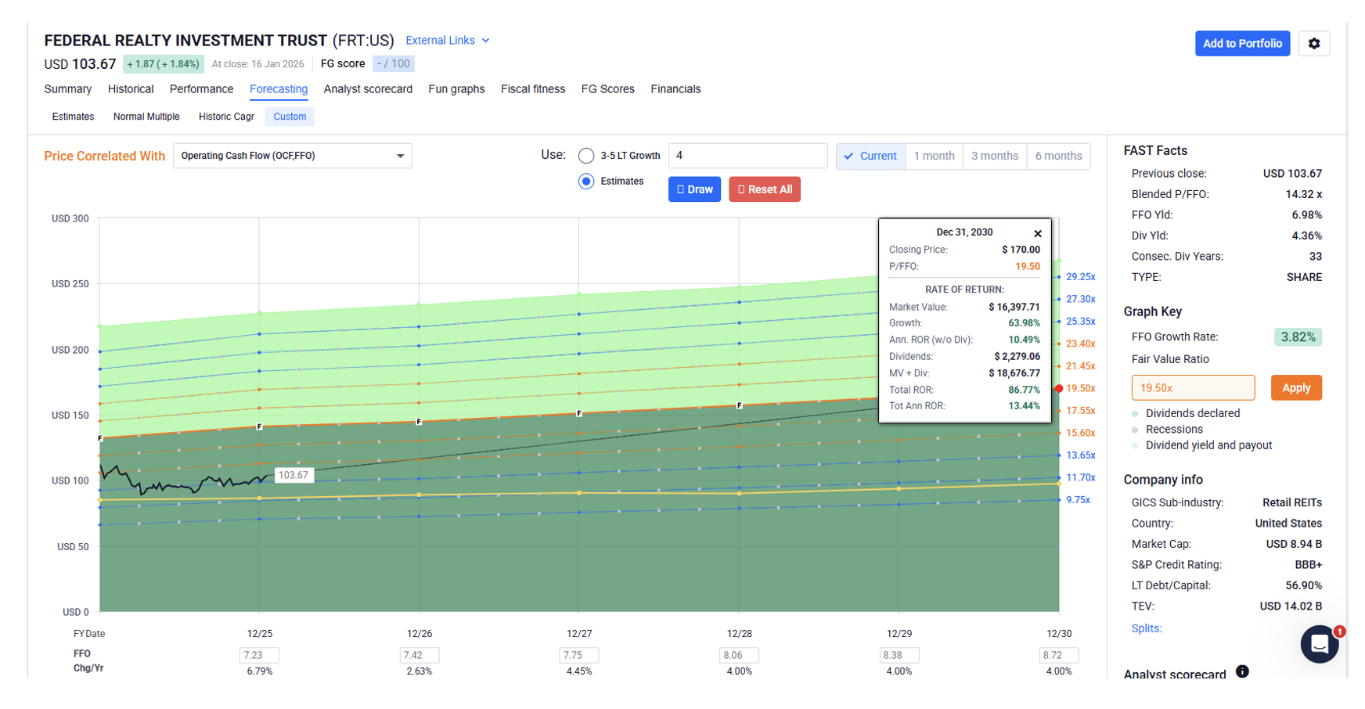1365x709 pixels.
Task: Apply the fair value ratio
Action: coord(1295,388)
